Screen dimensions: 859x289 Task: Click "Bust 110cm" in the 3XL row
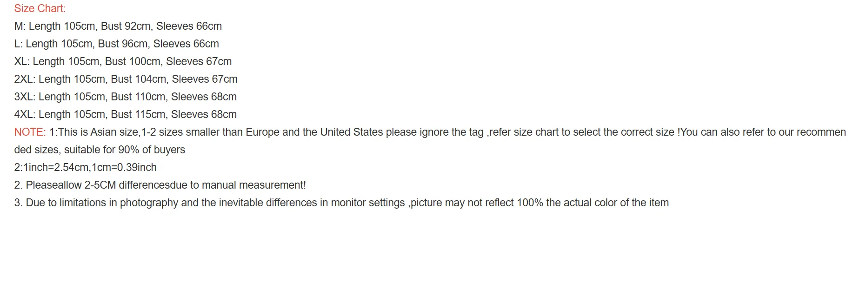(138, 97)
